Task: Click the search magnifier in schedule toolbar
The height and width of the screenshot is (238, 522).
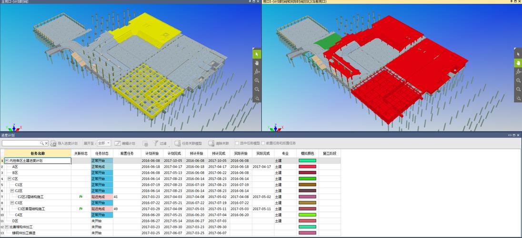Action: [x=42, y=143]
